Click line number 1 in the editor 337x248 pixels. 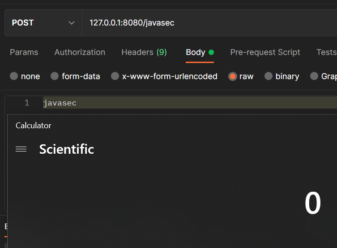tap(27, 103)
